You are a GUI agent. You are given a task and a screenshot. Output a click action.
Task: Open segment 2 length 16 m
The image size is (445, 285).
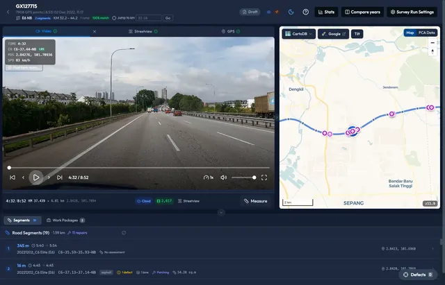click(22, 265)
